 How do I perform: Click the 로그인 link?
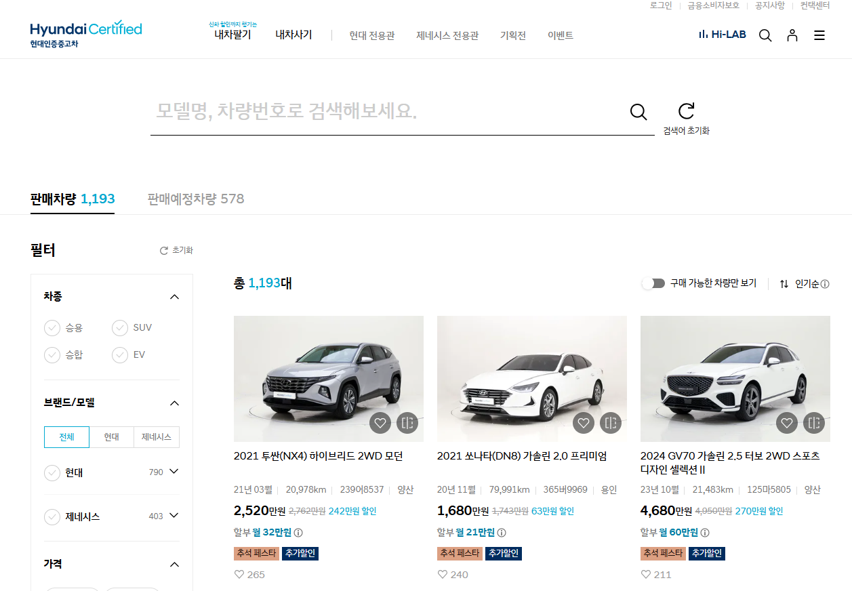point(661,5)
